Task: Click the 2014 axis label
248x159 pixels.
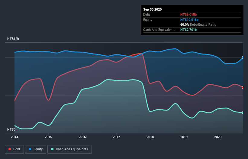Action: click(14, 137)
